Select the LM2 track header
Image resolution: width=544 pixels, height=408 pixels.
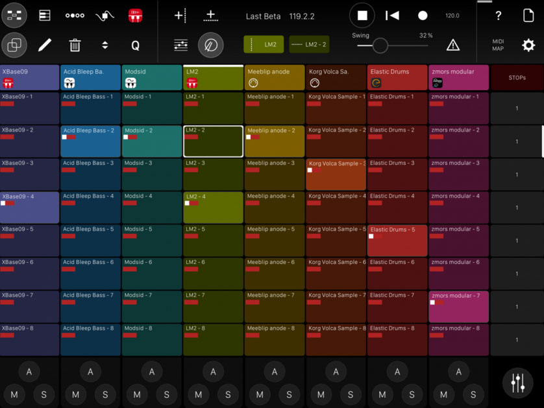point(213,77)
